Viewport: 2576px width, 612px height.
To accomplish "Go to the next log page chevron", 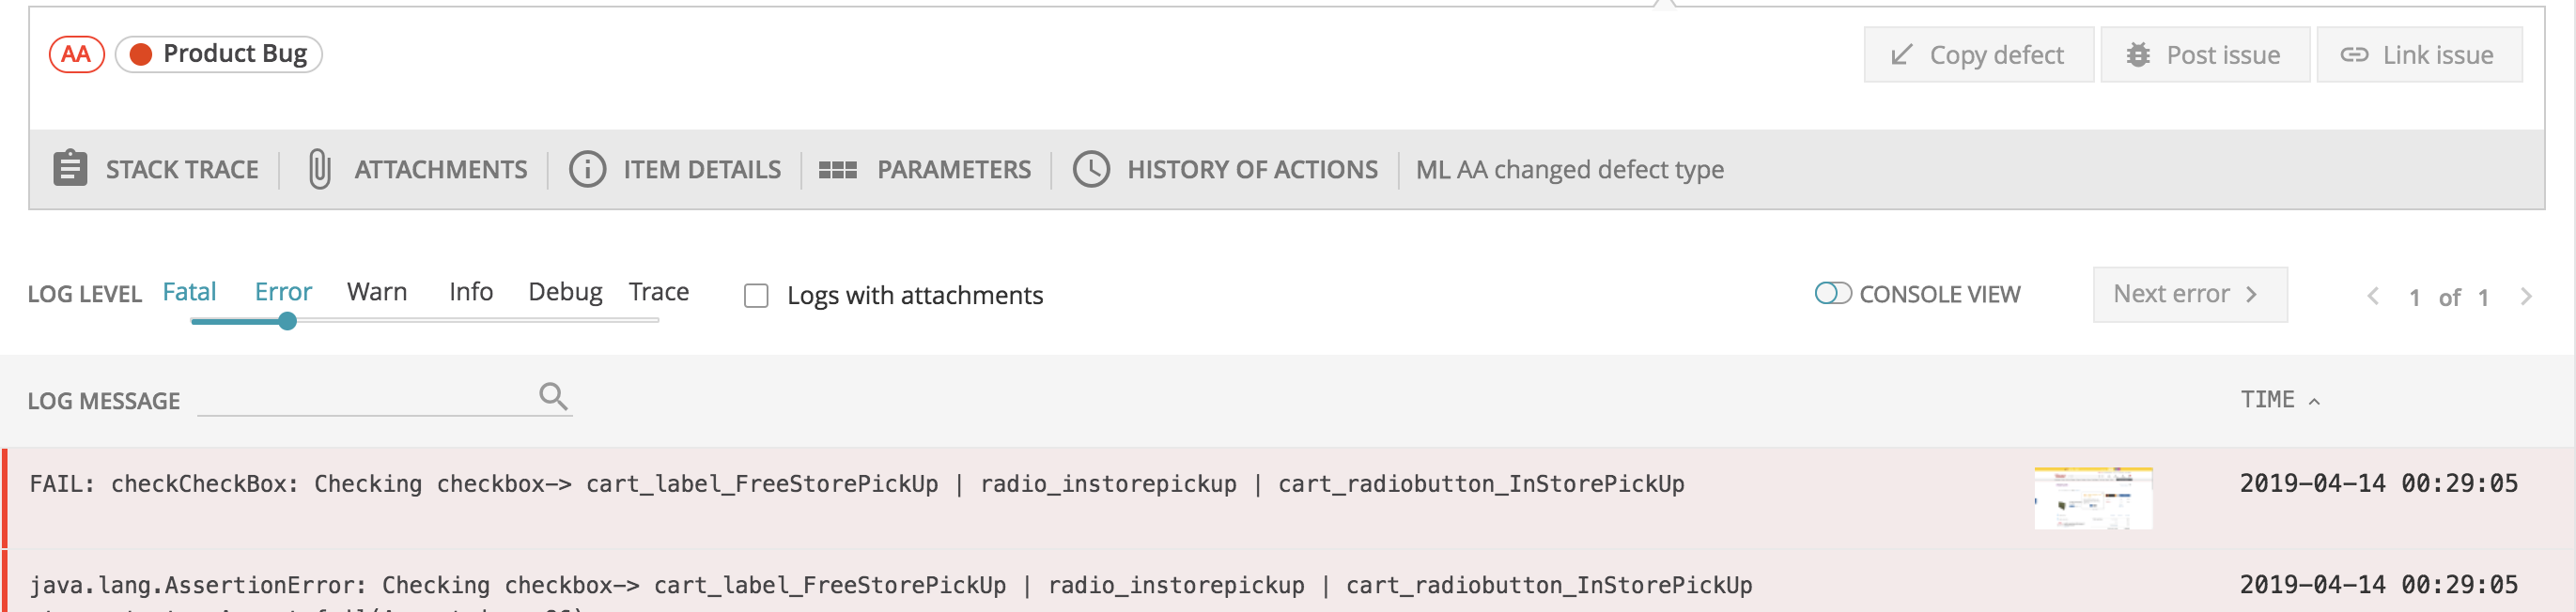I will (x=2525, y=297).
